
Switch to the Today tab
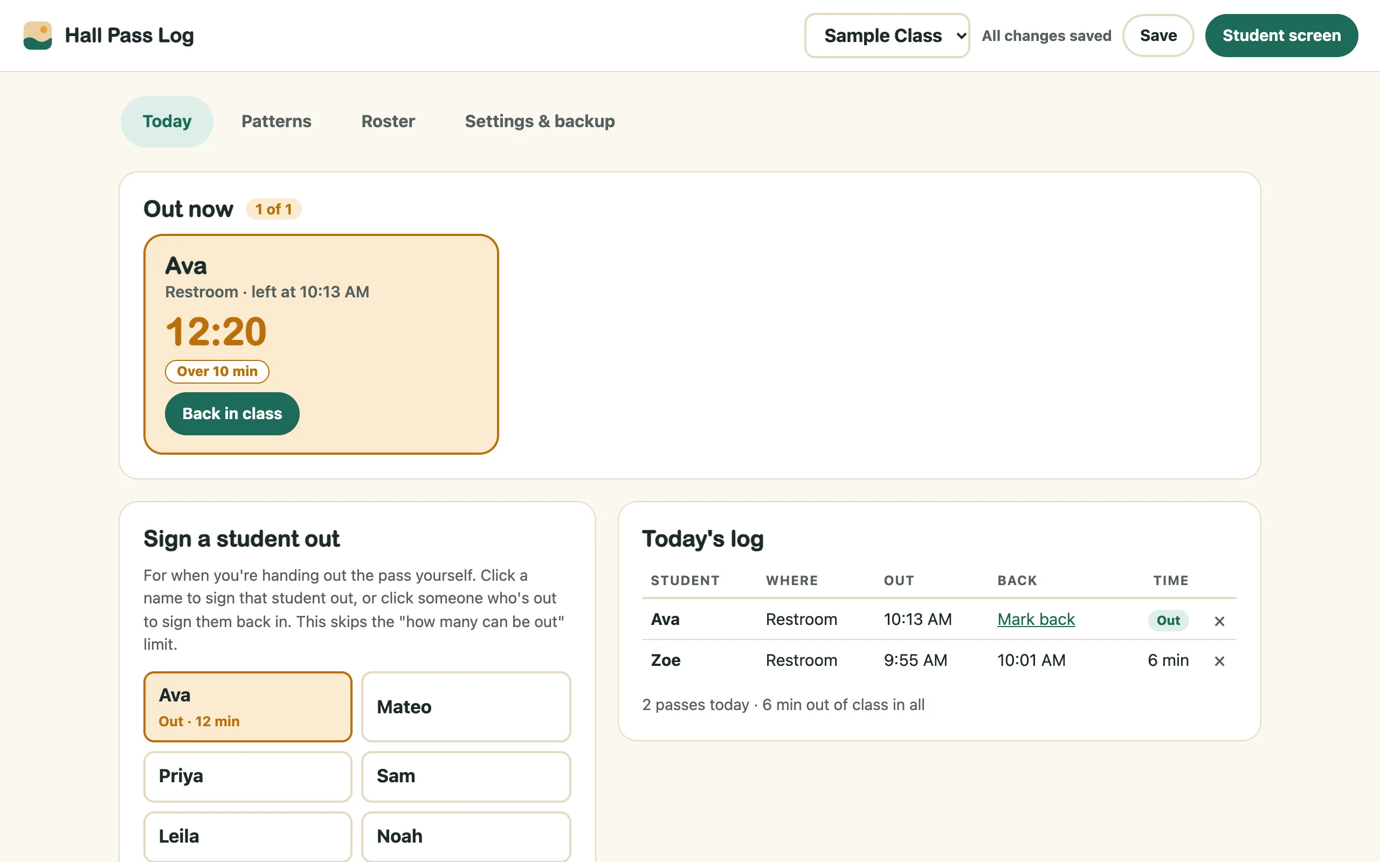[167, 121]
